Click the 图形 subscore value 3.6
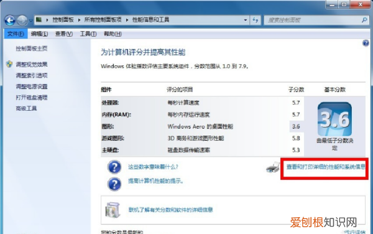373x234 pixels. (x=296, y=126)
